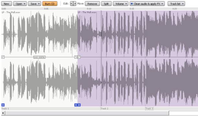Expand the Save dropdown

(35, 4)
